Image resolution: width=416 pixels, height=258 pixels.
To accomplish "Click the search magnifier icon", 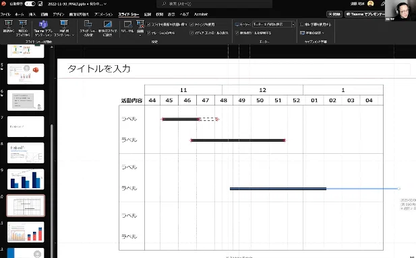I will coord(164,4).
